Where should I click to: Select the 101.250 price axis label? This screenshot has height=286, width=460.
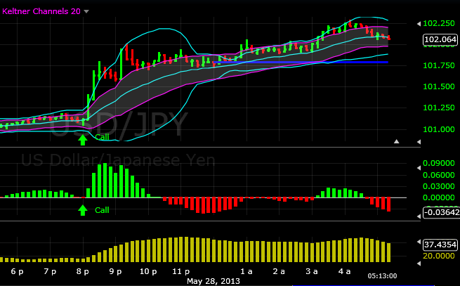439,108
